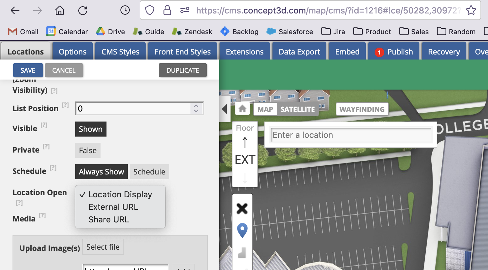Choose Share URL from dropdown

point(120,220)
